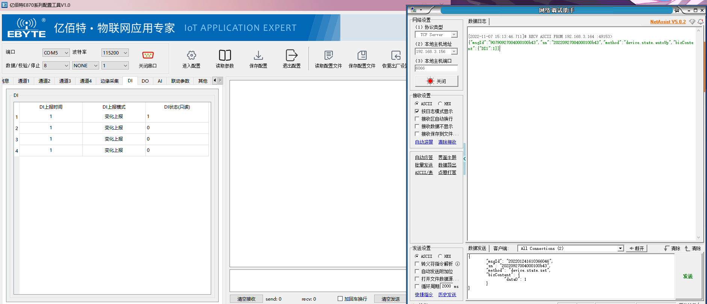This screenshot has height=304, width=707.
Task: Click the restore factory settings icon
Action: [x=396, y=55]
